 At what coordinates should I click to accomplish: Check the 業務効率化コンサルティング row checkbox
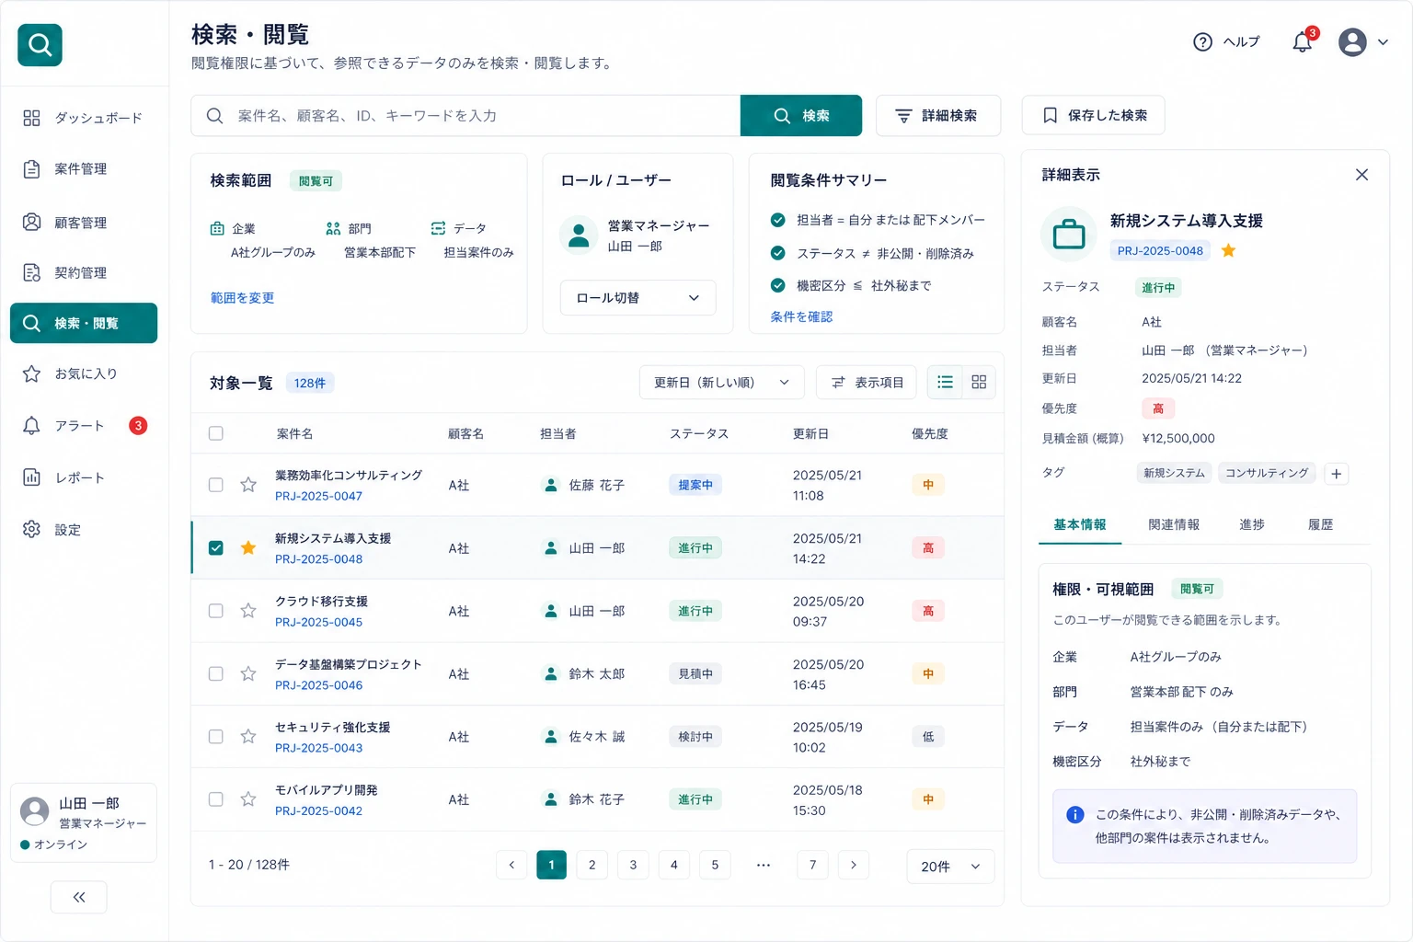coord(216,485)
